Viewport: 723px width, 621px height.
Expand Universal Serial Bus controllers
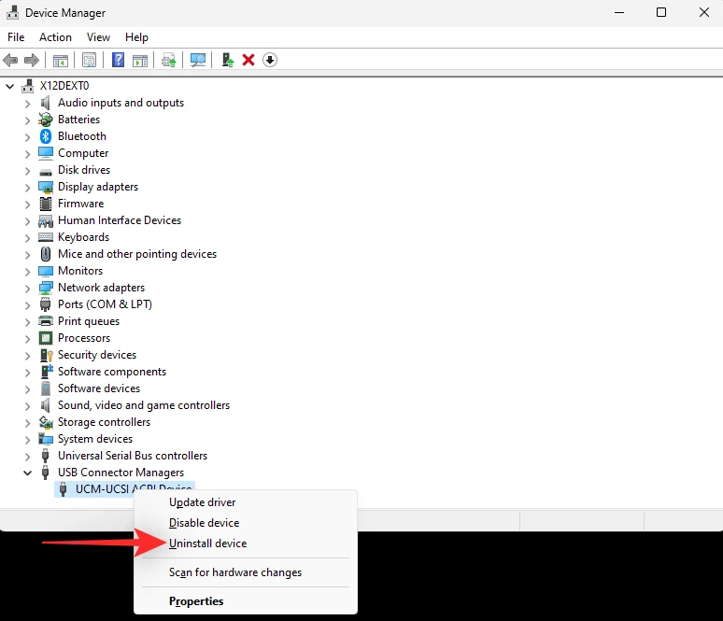(x=27, y=457)
